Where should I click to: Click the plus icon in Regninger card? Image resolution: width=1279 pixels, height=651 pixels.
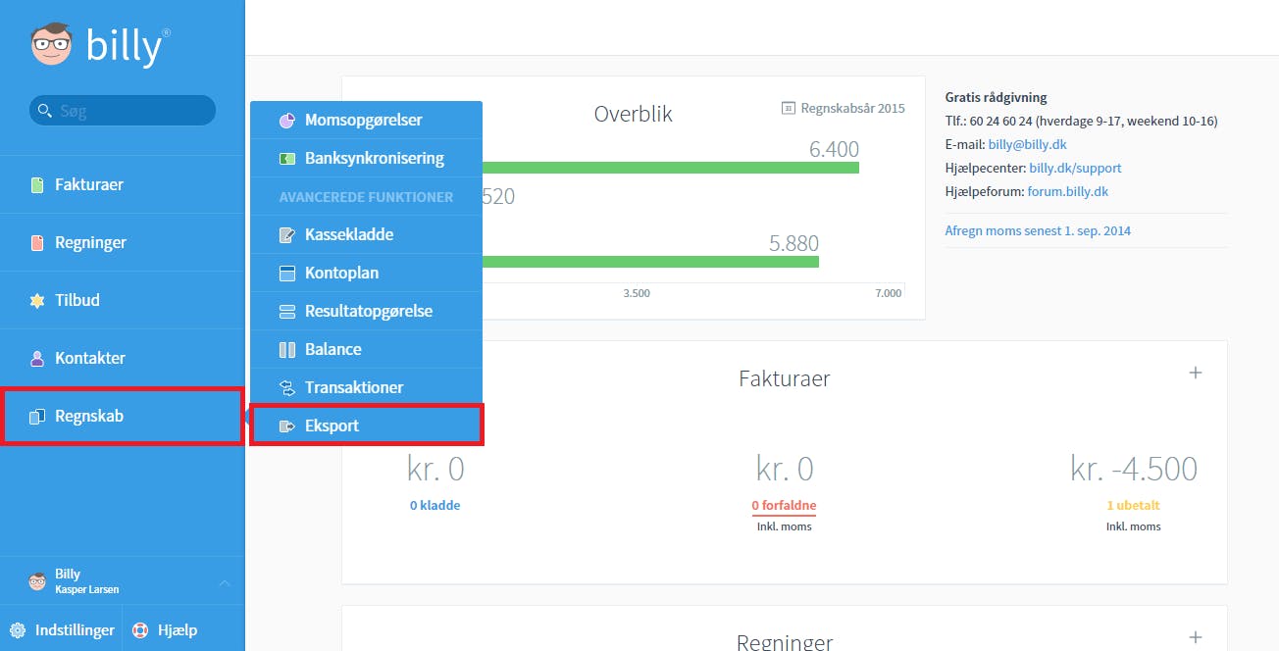pyautogui.click(x=1196, y=637)
